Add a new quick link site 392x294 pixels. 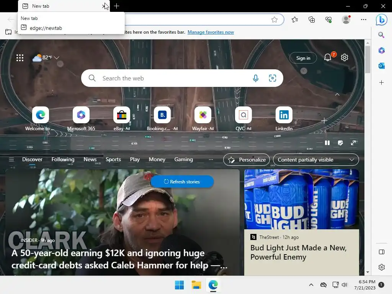tap(324, 121)
